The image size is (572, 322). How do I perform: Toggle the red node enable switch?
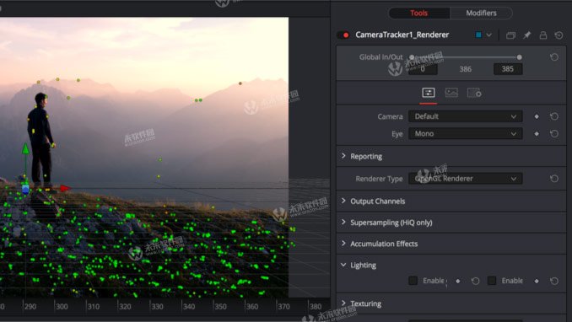pyautogui.click(x=343, y=35)
